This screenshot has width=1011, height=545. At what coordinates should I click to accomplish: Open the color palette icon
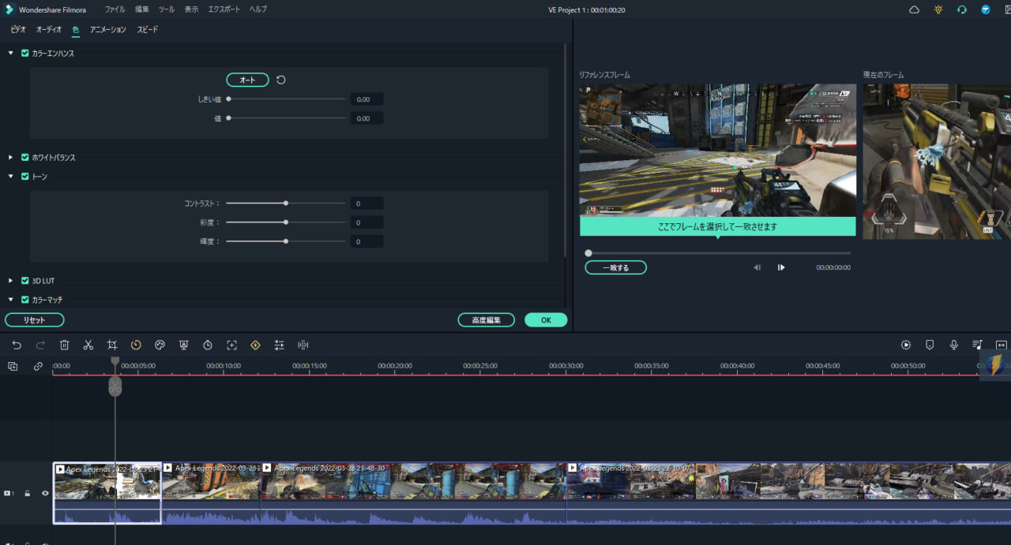160,345
